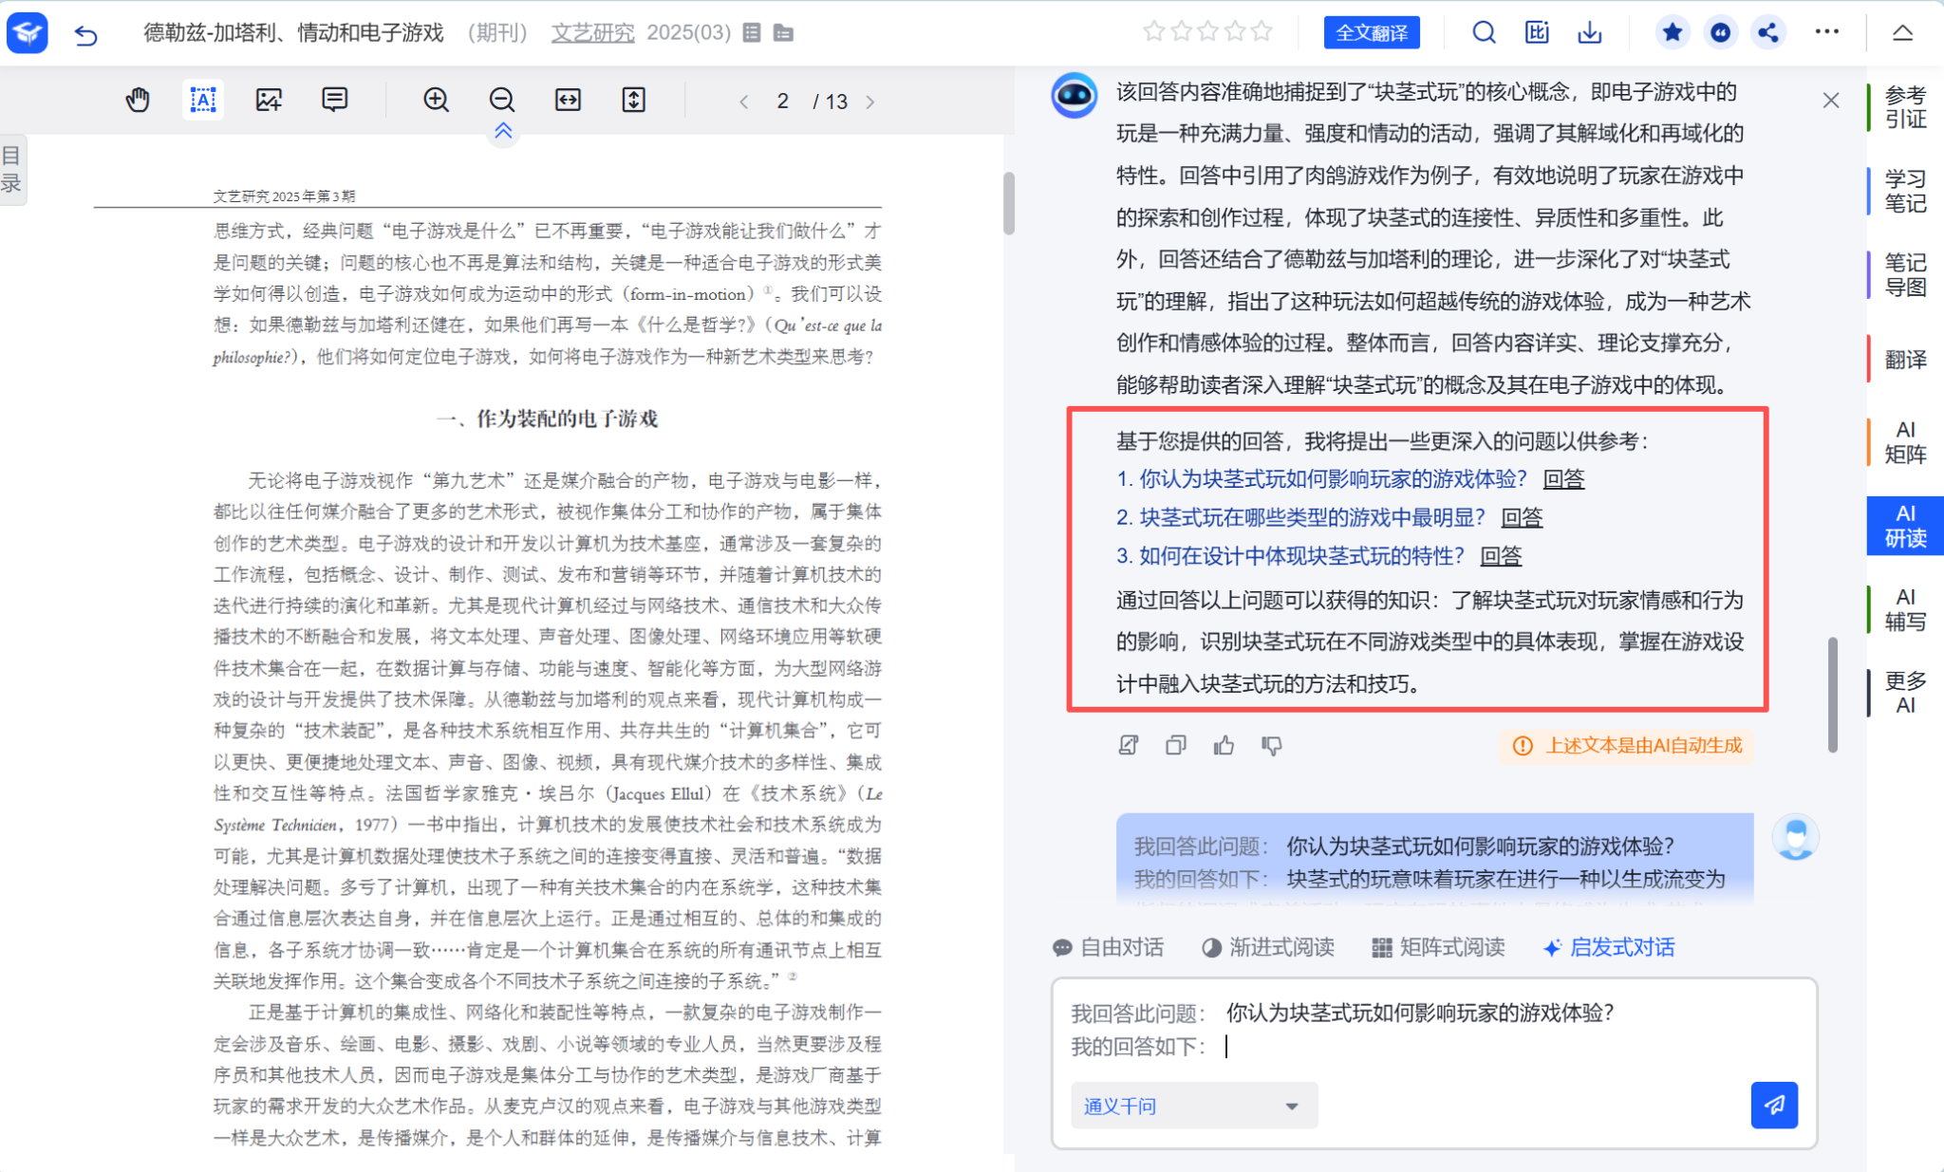Open the 笔记导图 side tab
The image size is (1944, 1172).
point(1904,275)
